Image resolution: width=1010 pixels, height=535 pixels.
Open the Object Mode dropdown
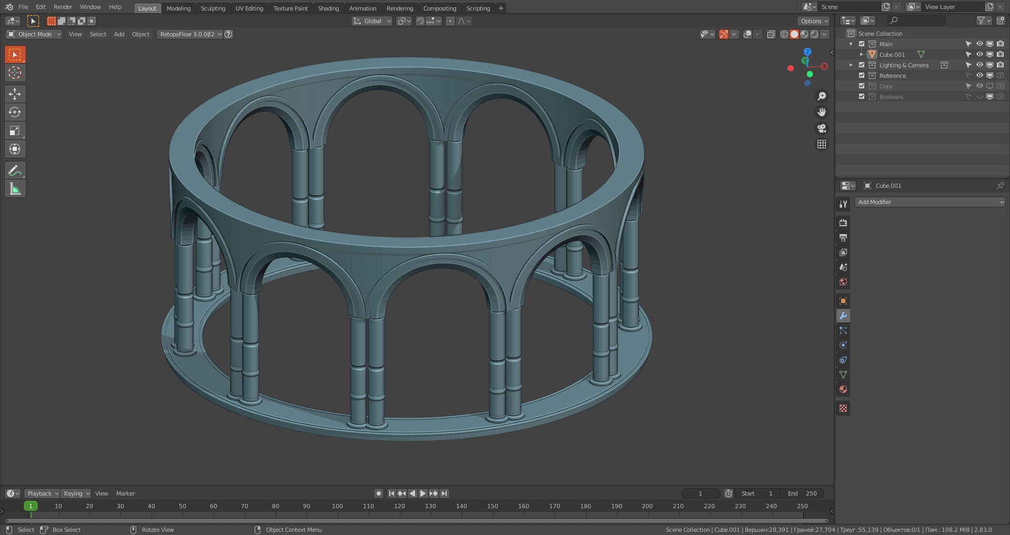[x=34, y=34]
